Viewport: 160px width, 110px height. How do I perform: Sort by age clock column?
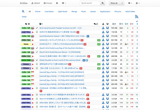click(x=121, y=24)
